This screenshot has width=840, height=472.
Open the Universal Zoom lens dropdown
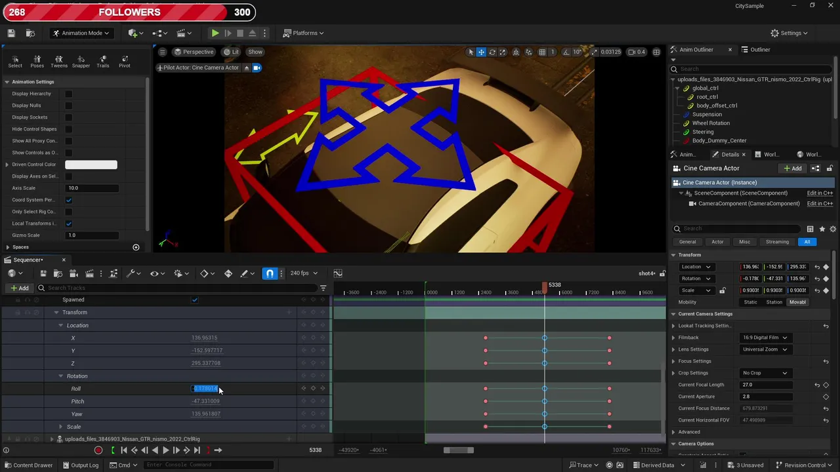click(x=765, y=349)
